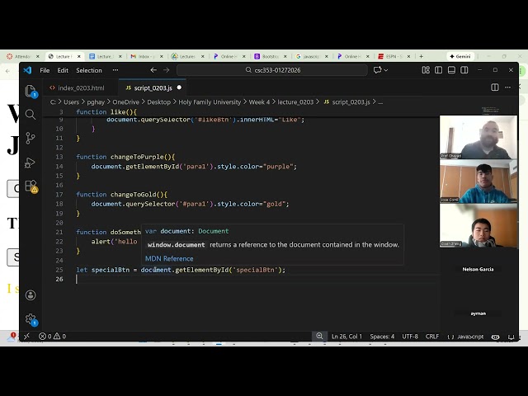528x396 pixels.
Task: Open Customize Layout icon
Action: (426, 70)
